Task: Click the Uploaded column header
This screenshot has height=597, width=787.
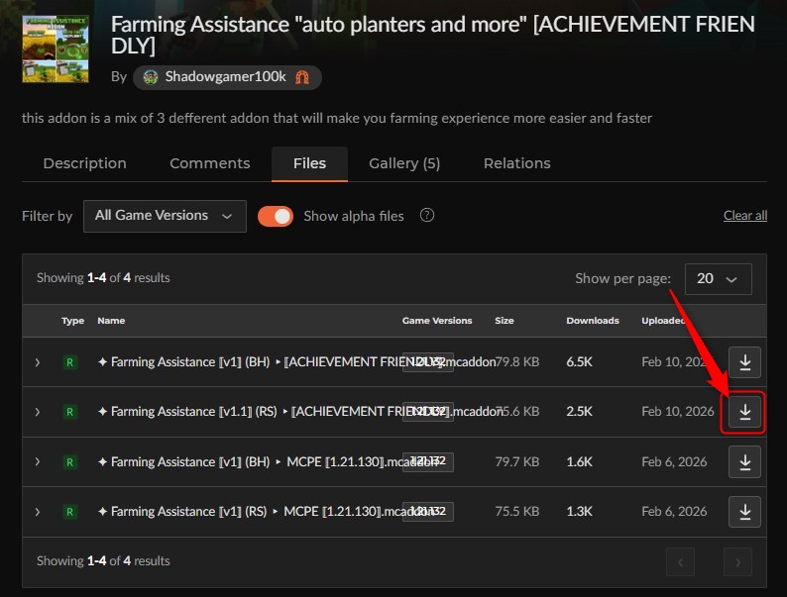Action: tap(663, 321)
